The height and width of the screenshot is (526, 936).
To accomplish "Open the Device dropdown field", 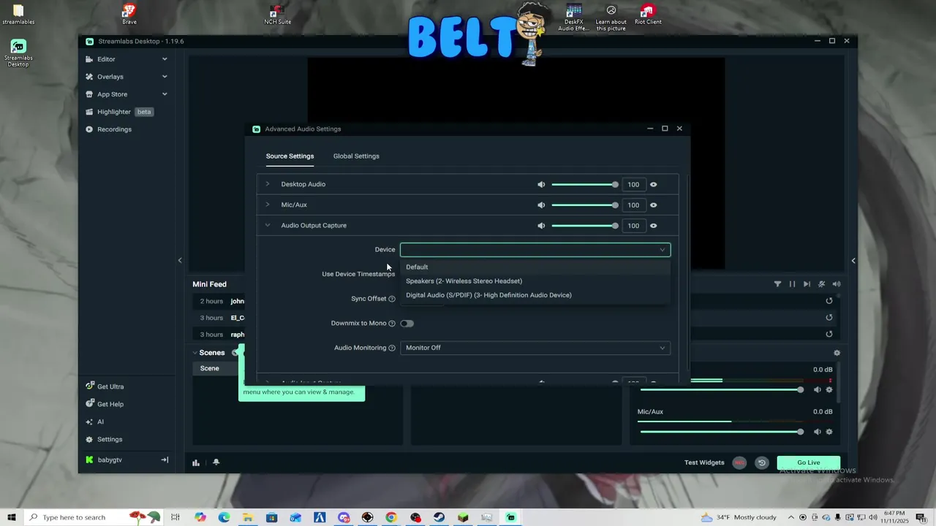I will coord(535,250).
